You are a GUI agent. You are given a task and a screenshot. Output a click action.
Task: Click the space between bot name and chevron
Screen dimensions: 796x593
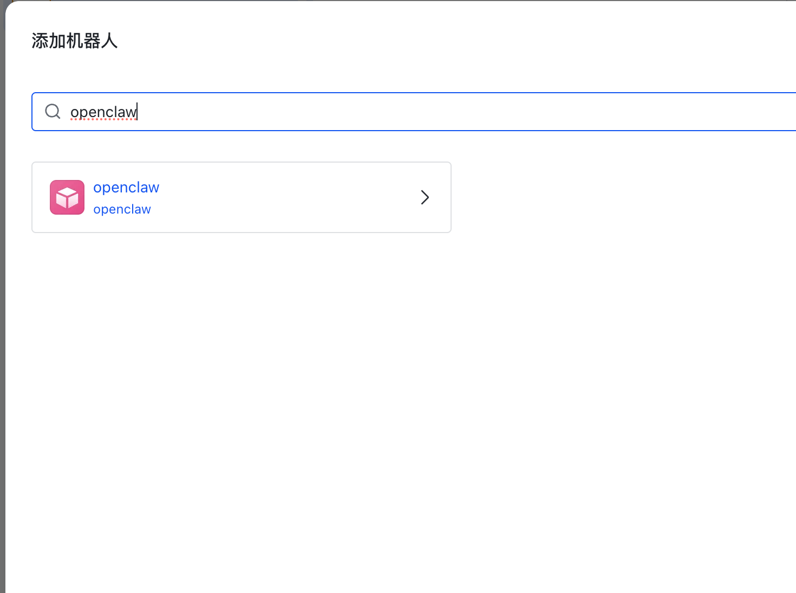click(x=287, y=197)
